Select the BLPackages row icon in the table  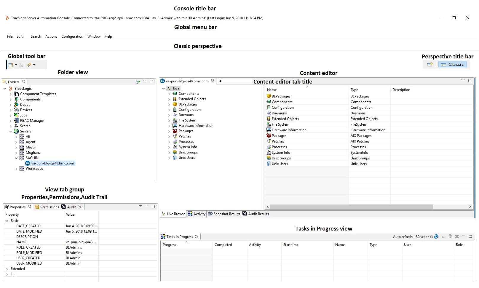269,96
